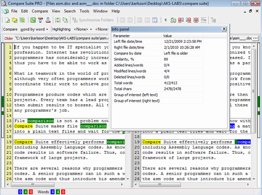262x195 pixels.
Task: Click the browse '...' button for right file
Action: tap(255, 38)
